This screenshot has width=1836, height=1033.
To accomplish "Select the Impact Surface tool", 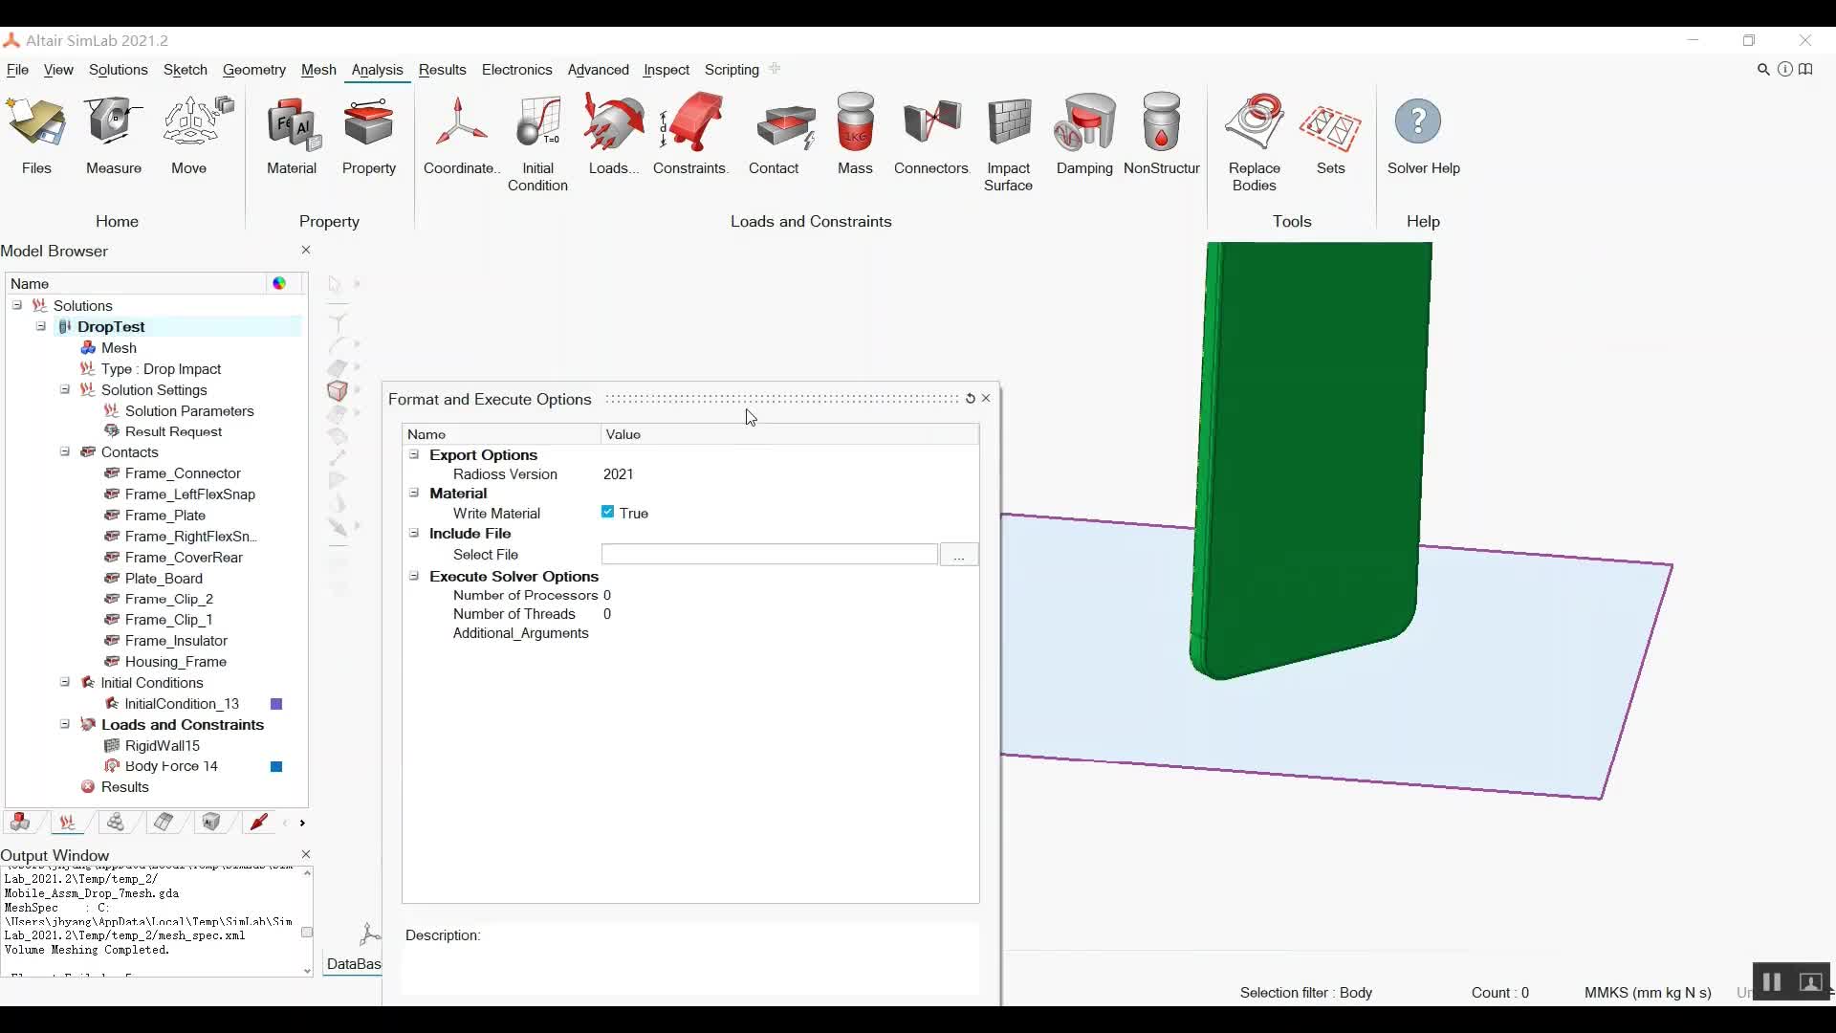I will point(1008,142).
